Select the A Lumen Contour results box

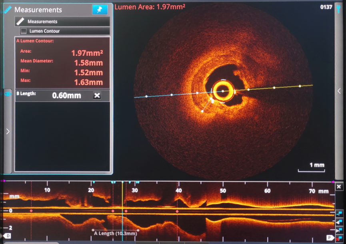62,62
